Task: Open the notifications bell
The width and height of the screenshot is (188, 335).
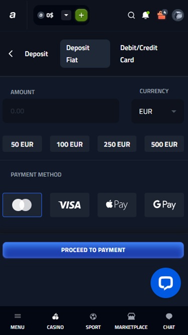Action: (x=145, y=15)
